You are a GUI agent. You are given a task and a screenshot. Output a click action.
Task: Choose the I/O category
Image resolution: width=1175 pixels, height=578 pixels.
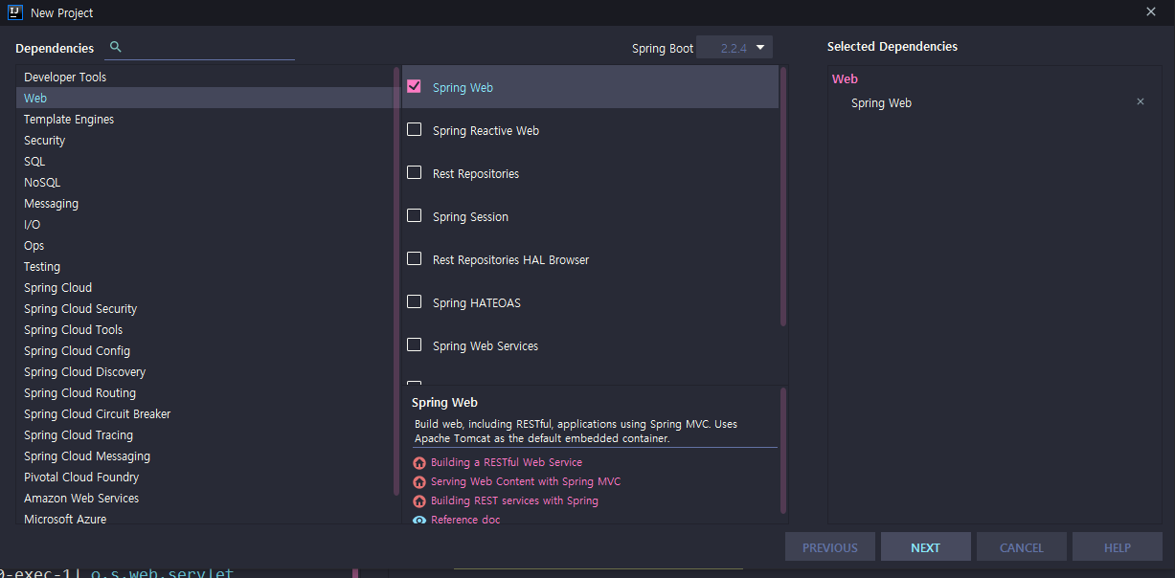click(x=204, y=224)
